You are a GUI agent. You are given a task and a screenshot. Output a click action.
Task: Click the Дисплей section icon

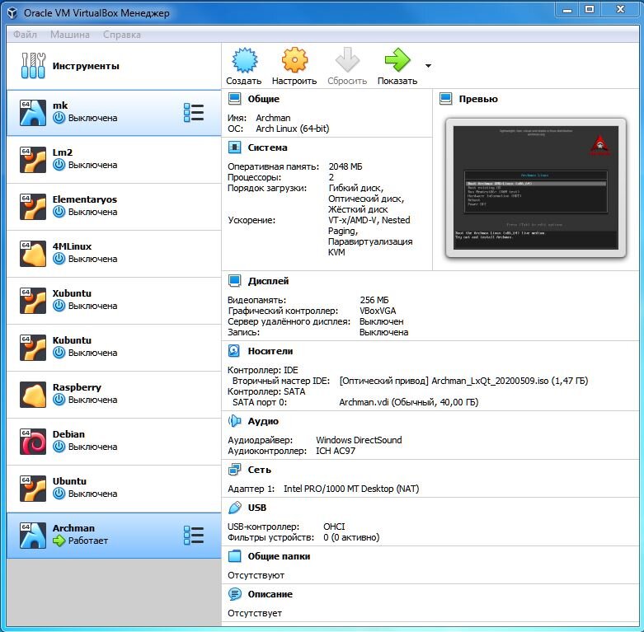tap(234, 281)
